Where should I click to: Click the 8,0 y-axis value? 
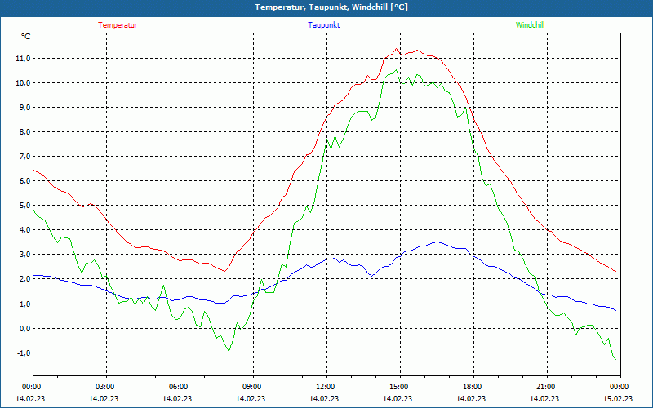coord(24,132)
